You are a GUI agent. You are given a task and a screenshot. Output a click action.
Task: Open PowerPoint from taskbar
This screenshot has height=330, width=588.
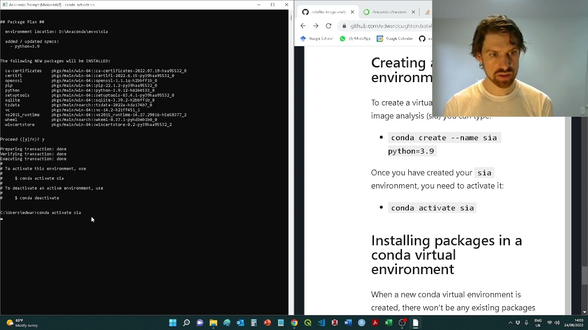[267, 323]
